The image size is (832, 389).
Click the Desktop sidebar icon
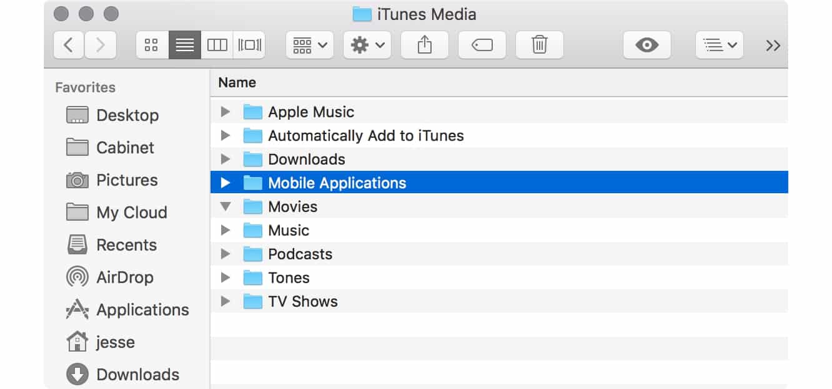click(x=77, y=115)
